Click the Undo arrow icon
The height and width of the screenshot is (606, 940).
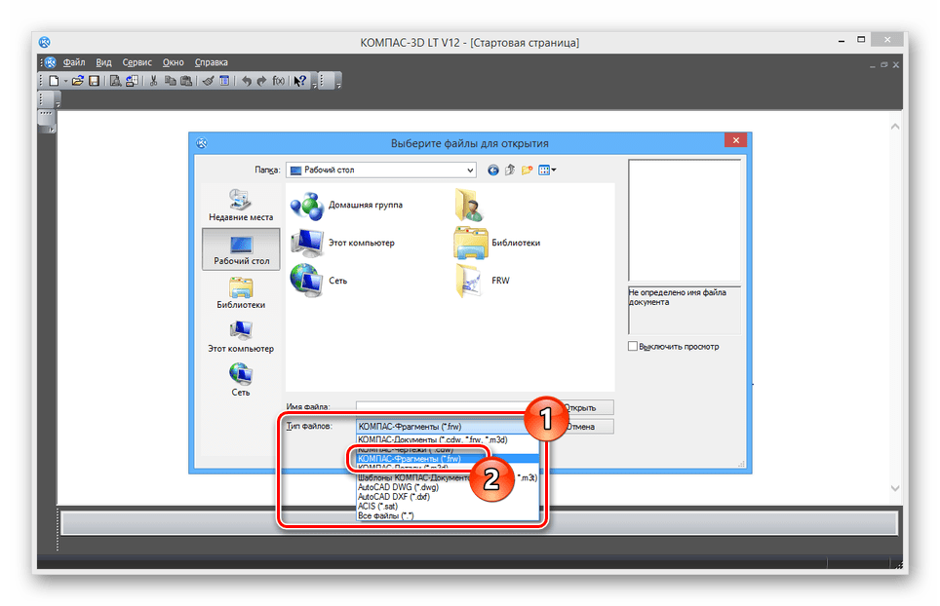(247, 81)
